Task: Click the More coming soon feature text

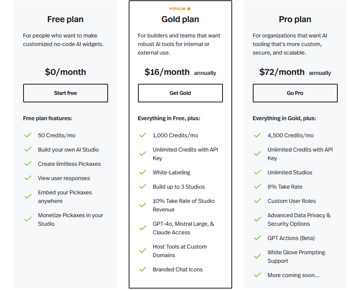Action: click(x=293, y=275)
